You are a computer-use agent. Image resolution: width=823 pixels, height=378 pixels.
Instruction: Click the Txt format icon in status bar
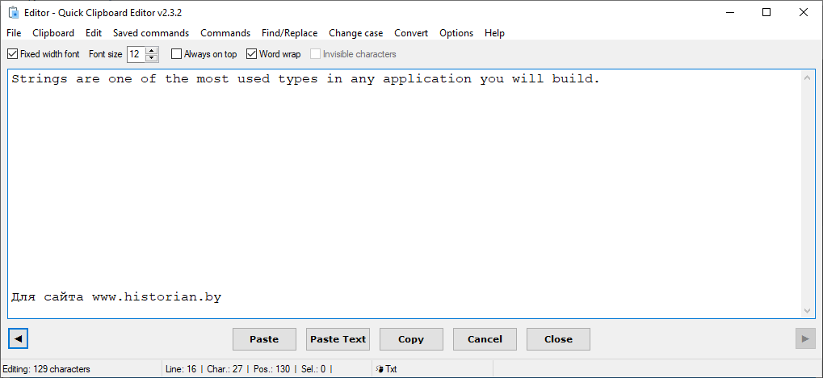[380, 369]
